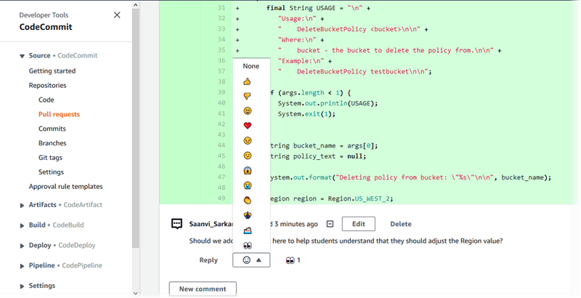Close the Developer Tools side panel
Viewport: 581px width, 298px height.
118,15
